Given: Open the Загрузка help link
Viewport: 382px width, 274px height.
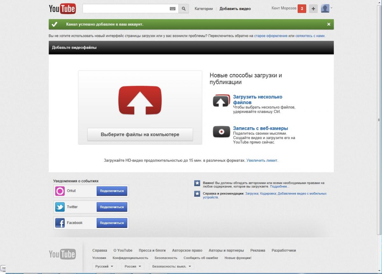Looking at the screenshot, I should [251, 193].
